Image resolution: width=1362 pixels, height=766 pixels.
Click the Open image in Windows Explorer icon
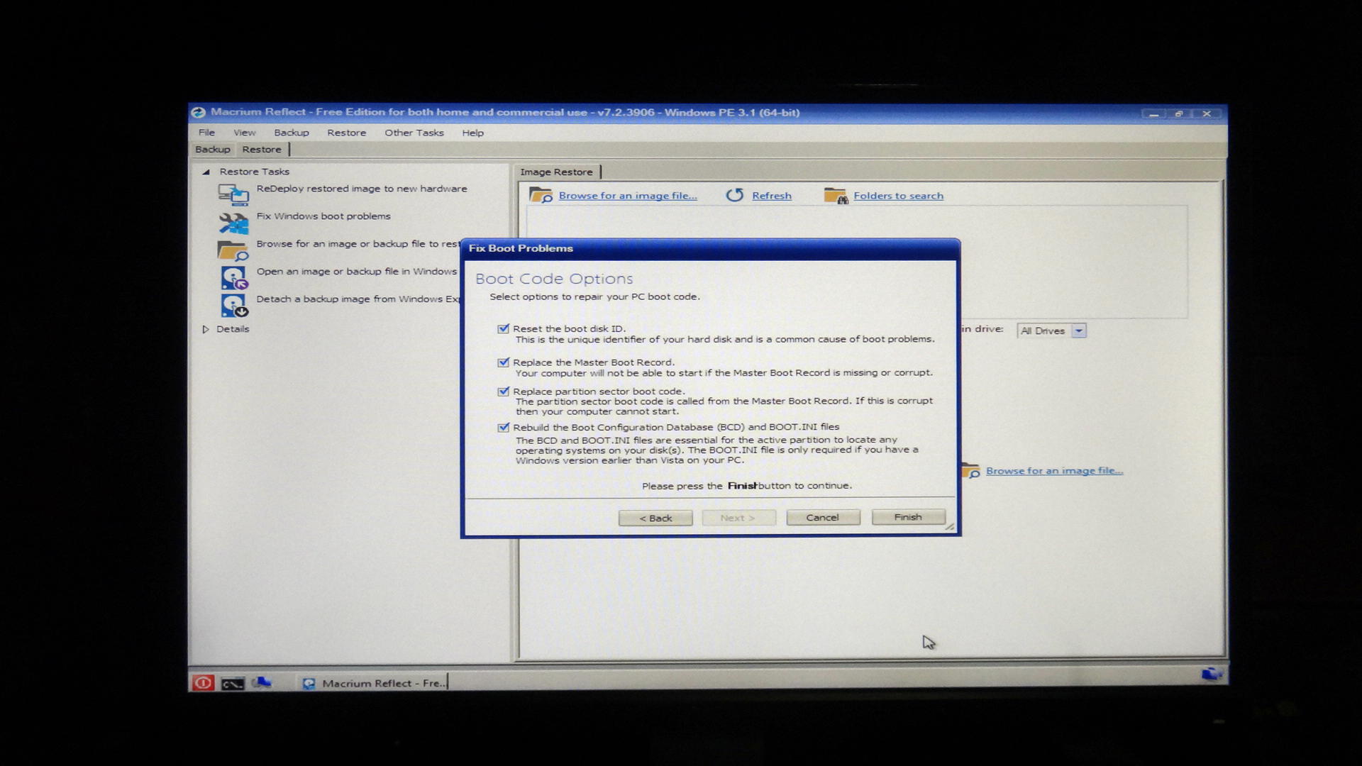tap(233, 278)
